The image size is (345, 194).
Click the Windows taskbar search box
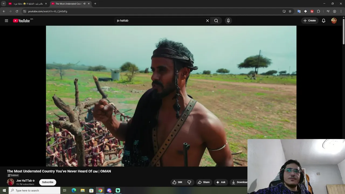click(34, 190)
